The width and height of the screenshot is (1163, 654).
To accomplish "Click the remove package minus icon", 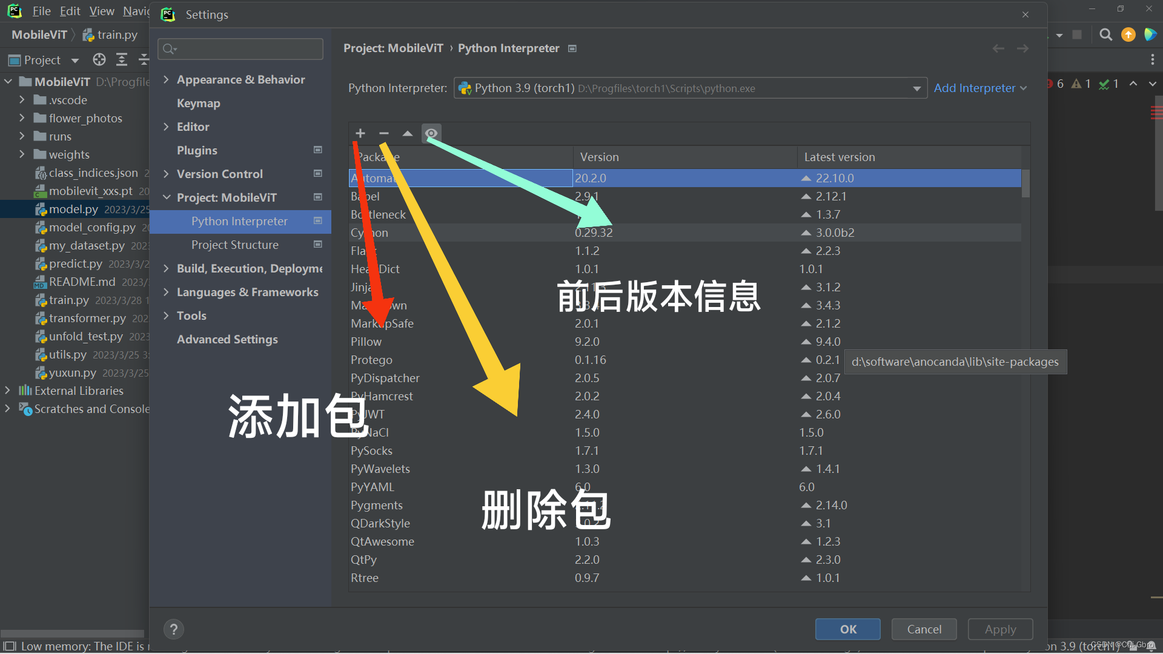I will coord(384,133).
